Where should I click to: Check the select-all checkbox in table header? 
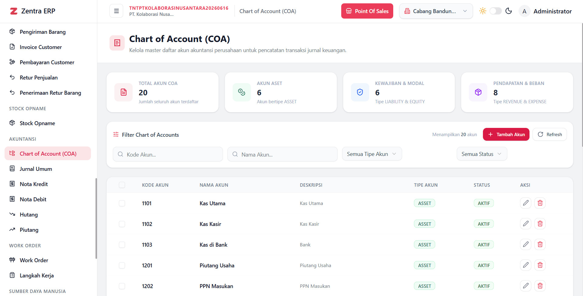coord(122,185)
